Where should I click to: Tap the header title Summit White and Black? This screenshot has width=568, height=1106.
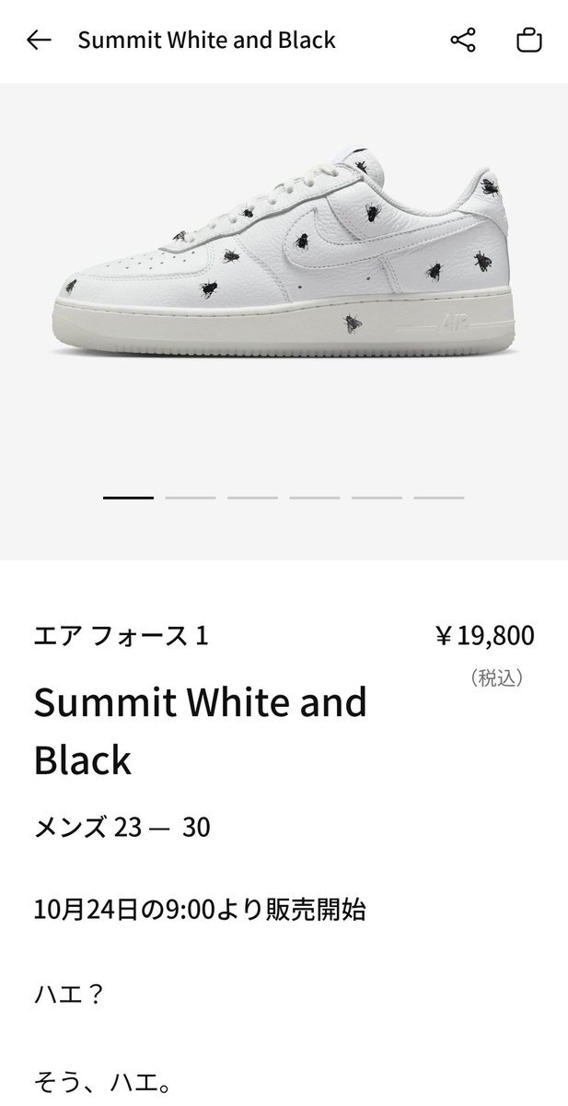[x=206, y=41]
